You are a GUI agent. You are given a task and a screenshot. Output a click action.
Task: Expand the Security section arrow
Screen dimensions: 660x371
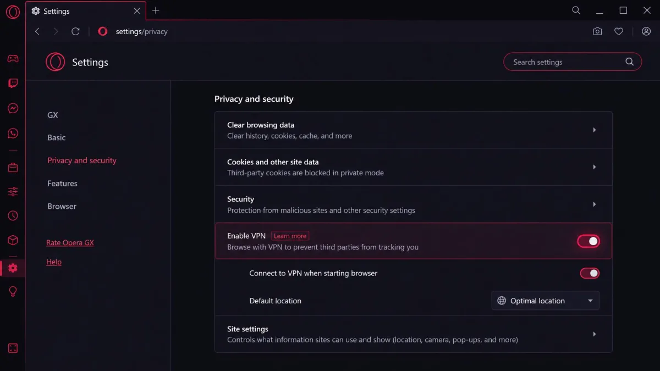coord(595,204)
